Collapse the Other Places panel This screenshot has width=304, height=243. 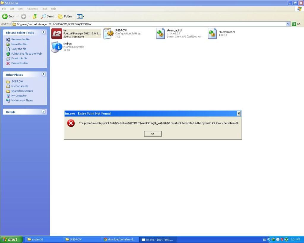coord(44,74)
